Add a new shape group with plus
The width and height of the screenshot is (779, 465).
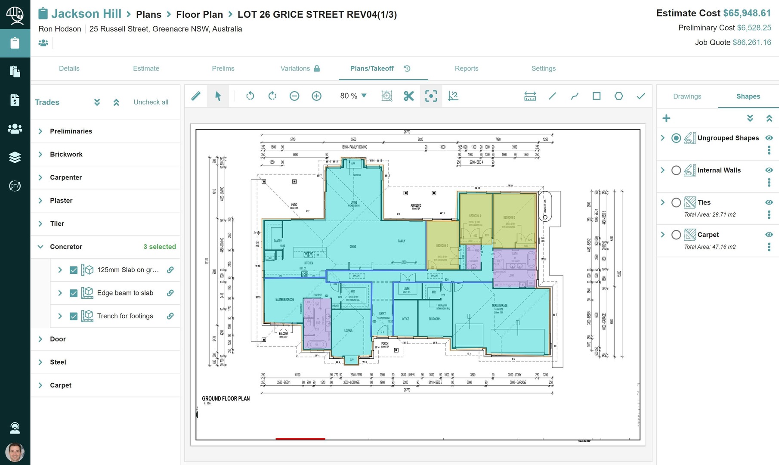(x=666, y=118)
